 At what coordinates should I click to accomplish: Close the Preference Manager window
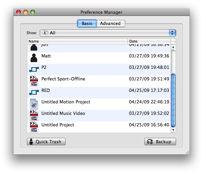[19, 12]
